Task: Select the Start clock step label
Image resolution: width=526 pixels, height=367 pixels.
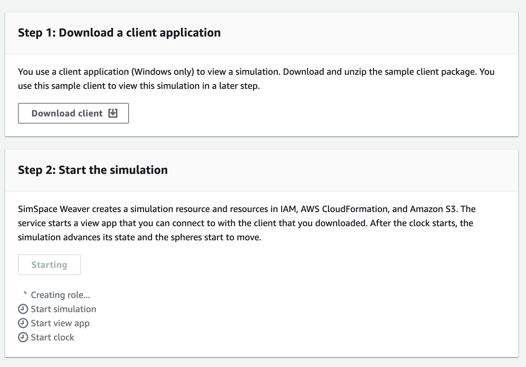Action: click(x=52, y=337)
